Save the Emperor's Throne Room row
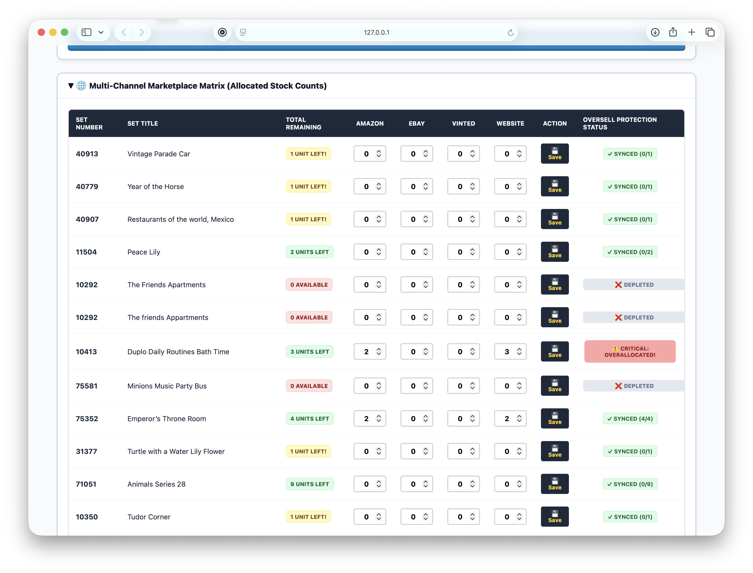Screen dimensions: 753x573 [x=555, y=419]
